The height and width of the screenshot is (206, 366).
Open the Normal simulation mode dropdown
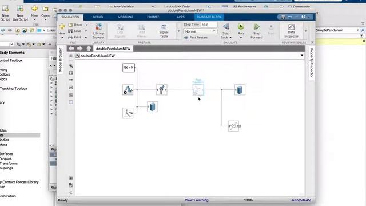click(x=200, y=31)
